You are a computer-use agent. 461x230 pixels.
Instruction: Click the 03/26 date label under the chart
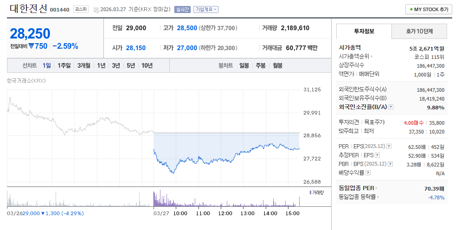tap(14, 213)
